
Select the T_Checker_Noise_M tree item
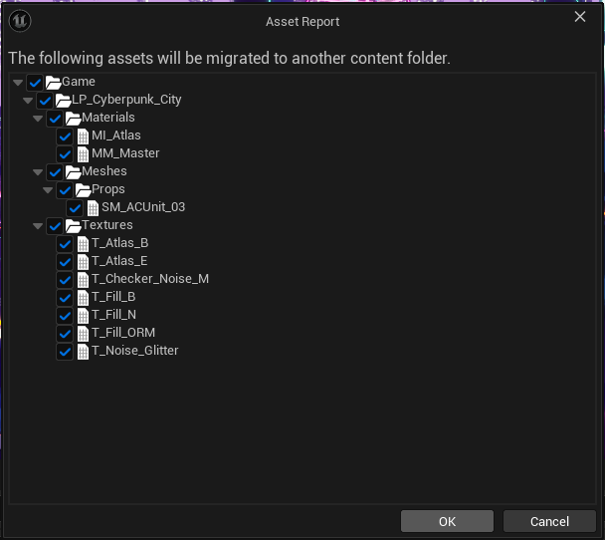click(149, 279)
